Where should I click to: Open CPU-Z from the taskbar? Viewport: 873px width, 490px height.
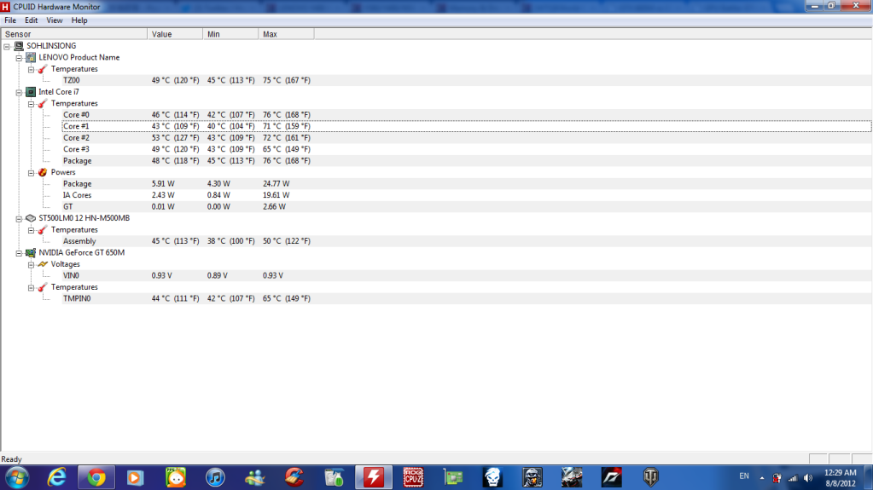coord(413,476)
